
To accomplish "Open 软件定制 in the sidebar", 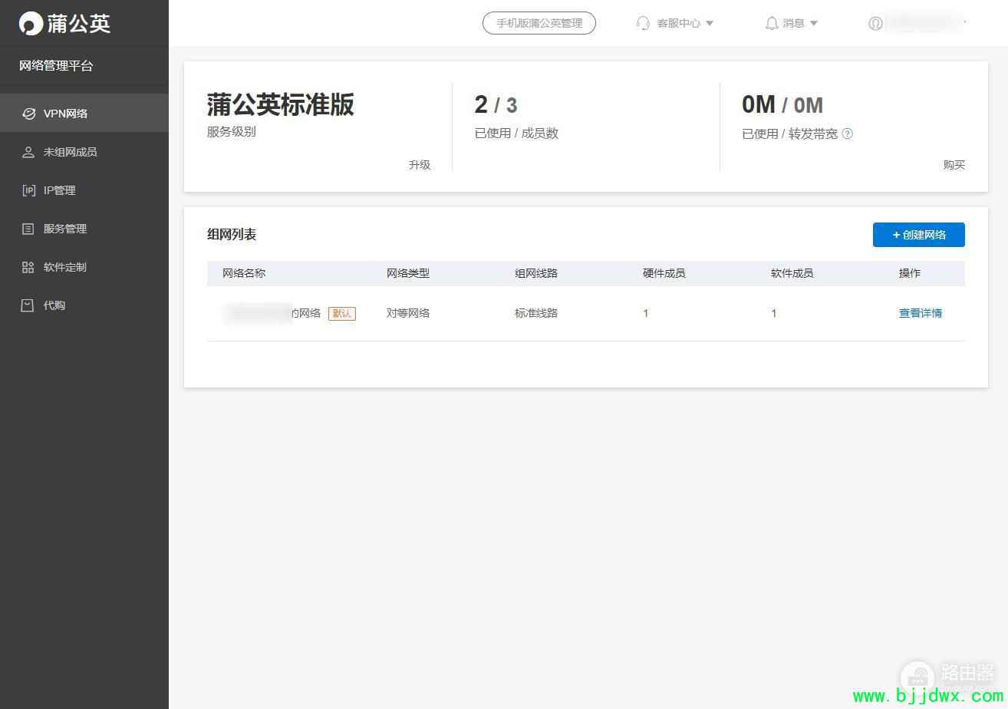I will [84, 267].
